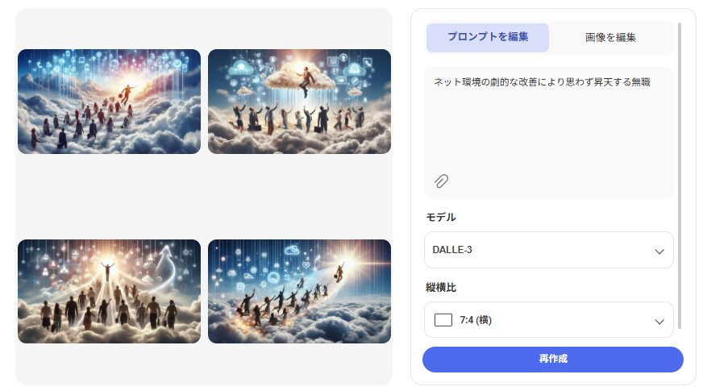The width and height of the screenshot is (703, 391).
Task: Click the paperclip attachment icon
Action: [441, 181]
